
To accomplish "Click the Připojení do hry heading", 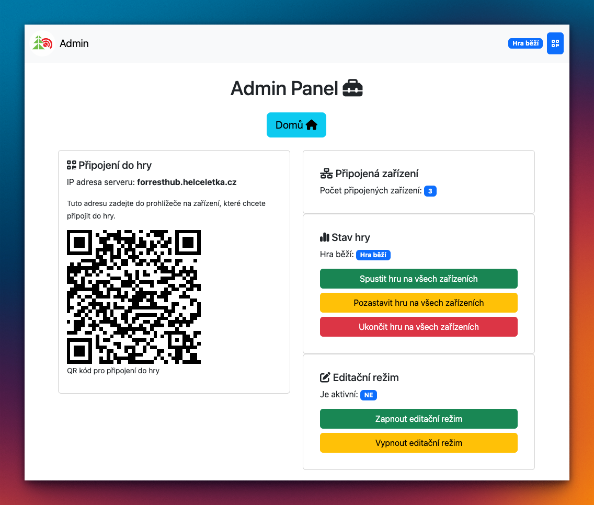I will coord(115,165).
